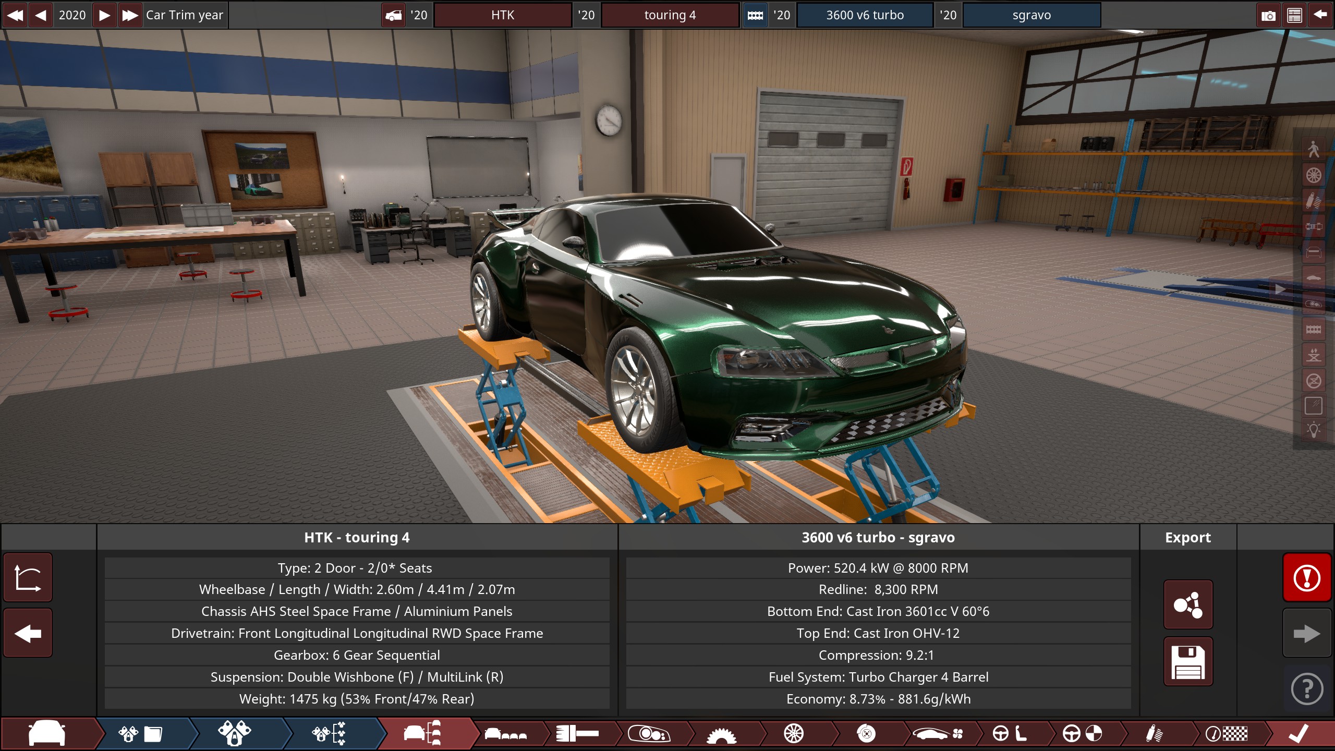Hide the car lift platform
1335x751 pixels.
[x=1314, y=380]
